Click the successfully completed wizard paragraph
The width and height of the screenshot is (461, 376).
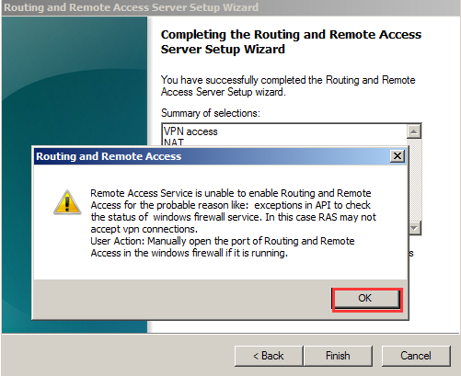coord(288,85)
